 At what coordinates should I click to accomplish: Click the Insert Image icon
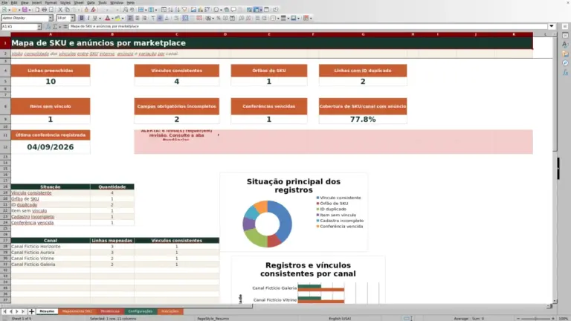(x=193, y=10)
